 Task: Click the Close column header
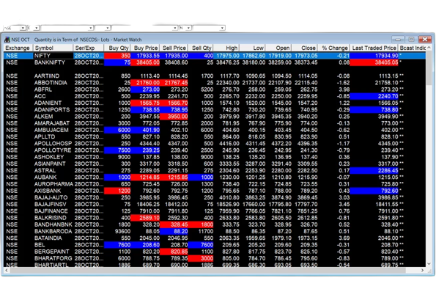coord(304,48)
